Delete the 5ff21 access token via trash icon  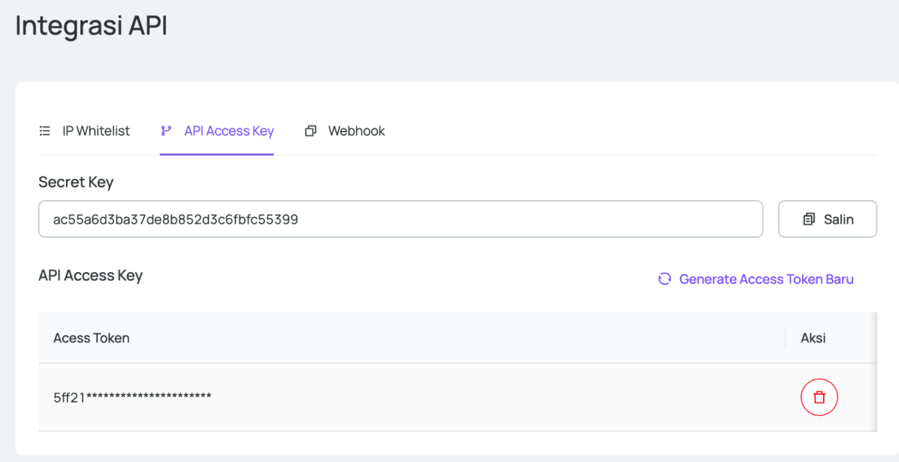pyautogui.click(x=819, y=397)
